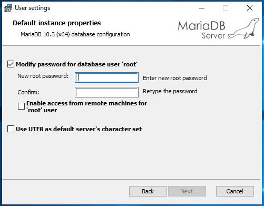Screen dimensions: 264x206
Task: Check Use UTF8 as default character set
Action: [x=11, y=129]
